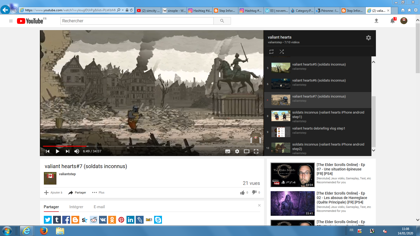This screenshot has height=236, width=420.
Task: Click thumbnail of valiant hearts#5
Action: click(281, 68)
